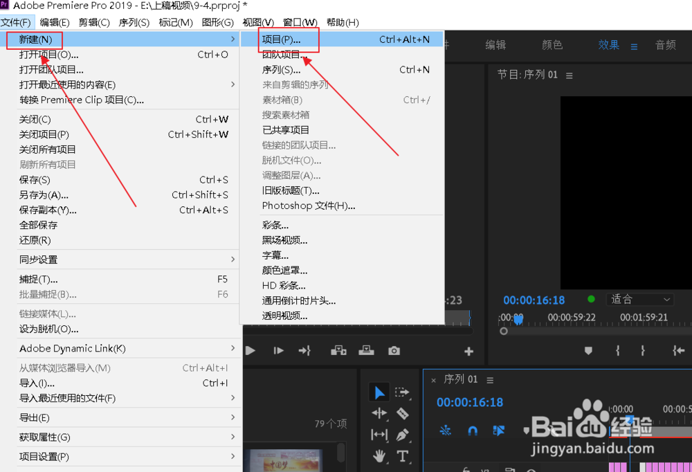Click the project panel vertical scrollbar

[340, 453]
